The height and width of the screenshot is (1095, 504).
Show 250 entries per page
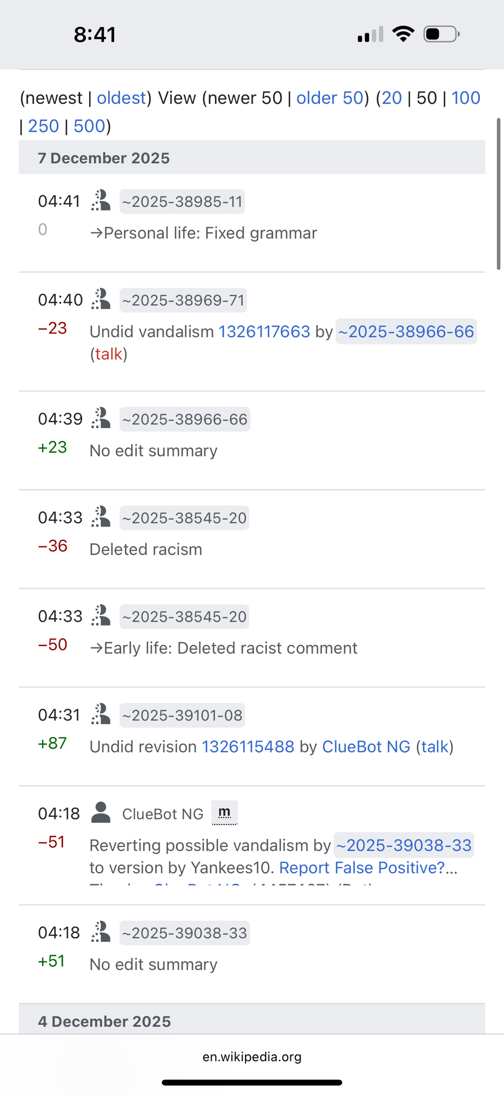point(43,126)
